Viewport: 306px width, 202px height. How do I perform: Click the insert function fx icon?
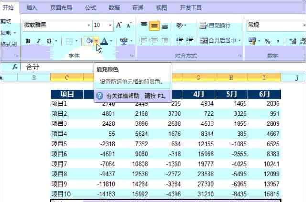(x=15, y=67)
